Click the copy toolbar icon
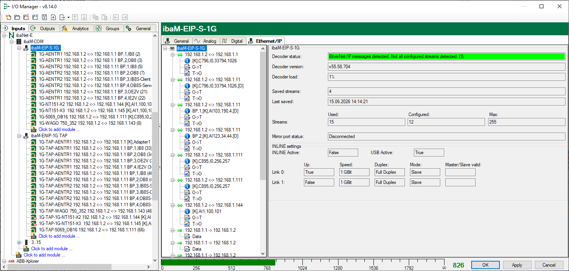 (x=95, y=17)
